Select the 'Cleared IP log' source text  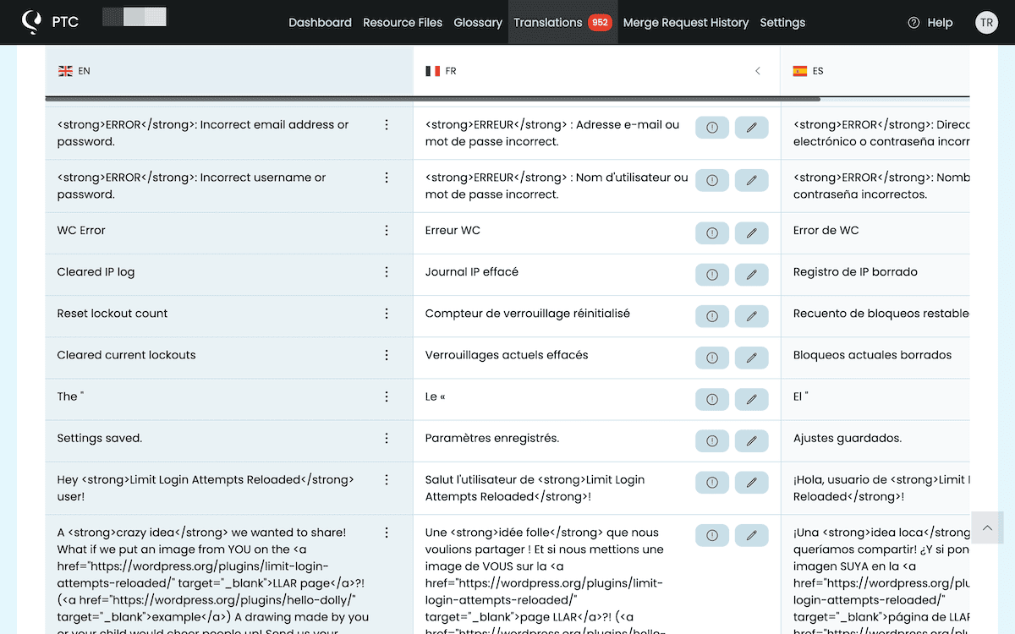(96, 272)
